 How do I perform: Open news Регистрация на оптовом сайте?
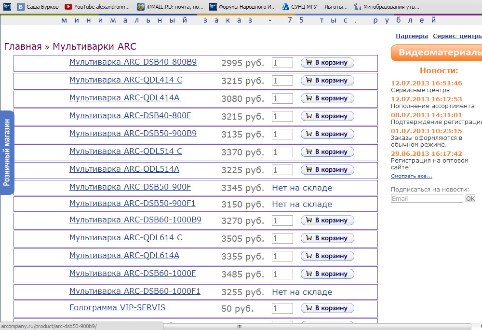pos(429,164)
